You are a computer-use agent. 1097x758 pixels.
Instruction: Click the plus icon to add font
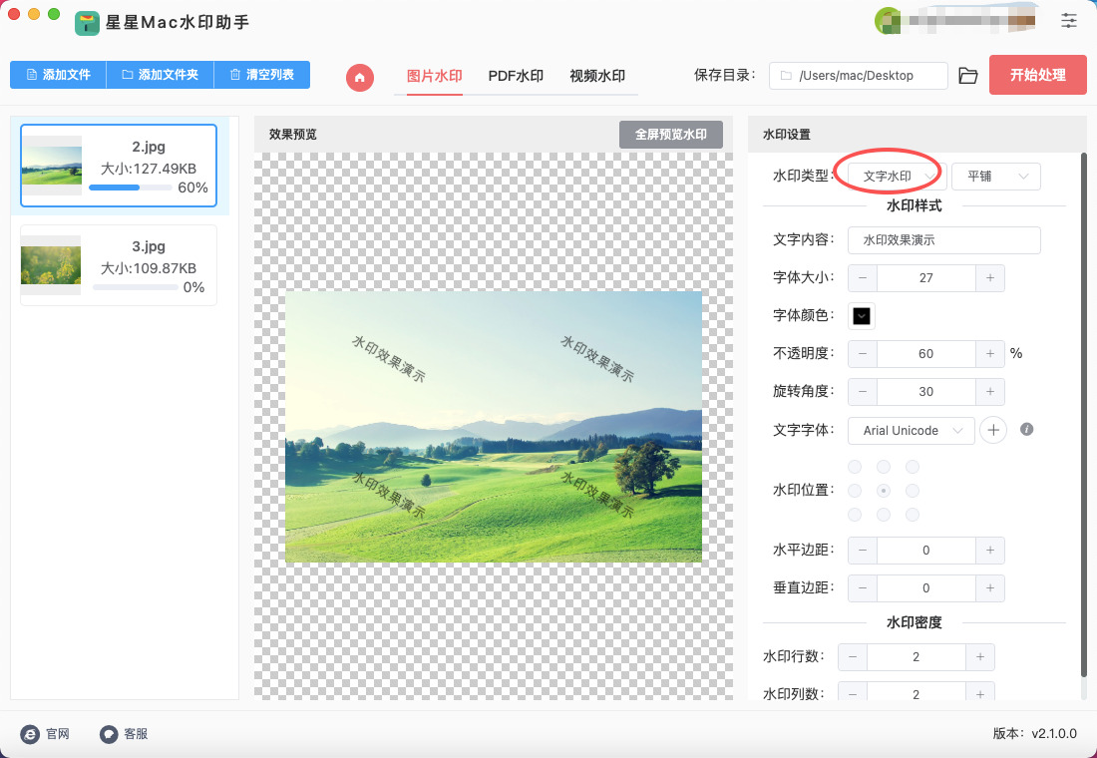coord(992,430)
